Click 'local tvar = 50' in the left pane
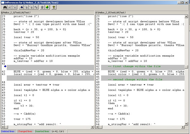This screenshot has height=134, width=190. coord(26,37)
